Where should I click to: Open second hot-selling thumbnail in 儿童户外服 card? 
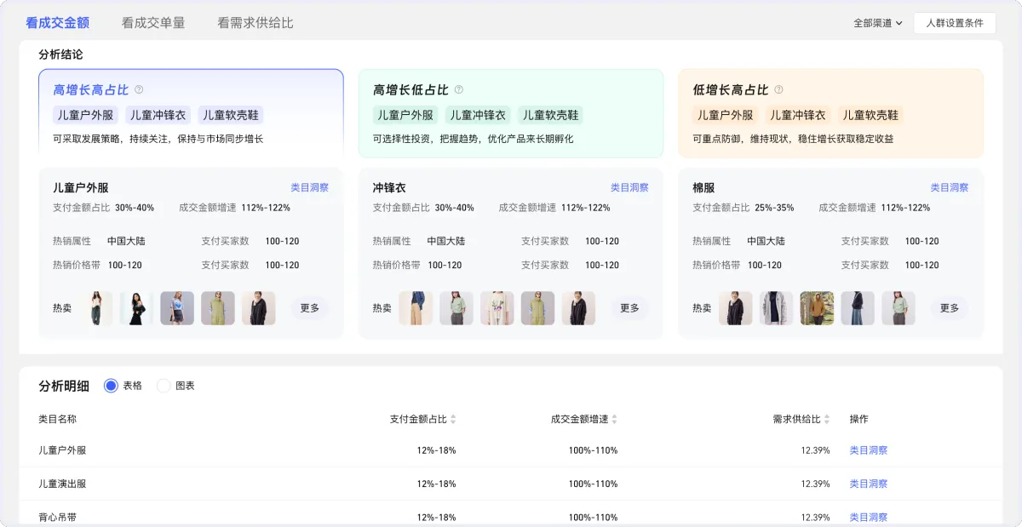click(136, 308)
